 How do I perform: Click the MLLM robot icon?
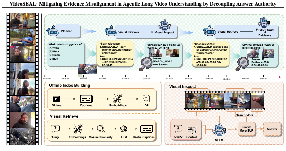point(219,129)
